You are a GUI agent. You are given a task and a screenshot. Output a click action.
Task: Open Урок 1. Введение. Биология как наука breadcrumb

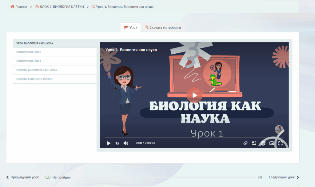click(x=125, y=7)
